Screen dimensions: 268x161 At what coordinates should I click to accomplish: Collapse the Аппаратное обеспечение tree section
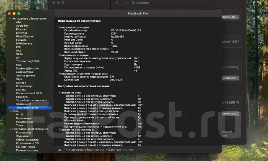coord(10,18)
